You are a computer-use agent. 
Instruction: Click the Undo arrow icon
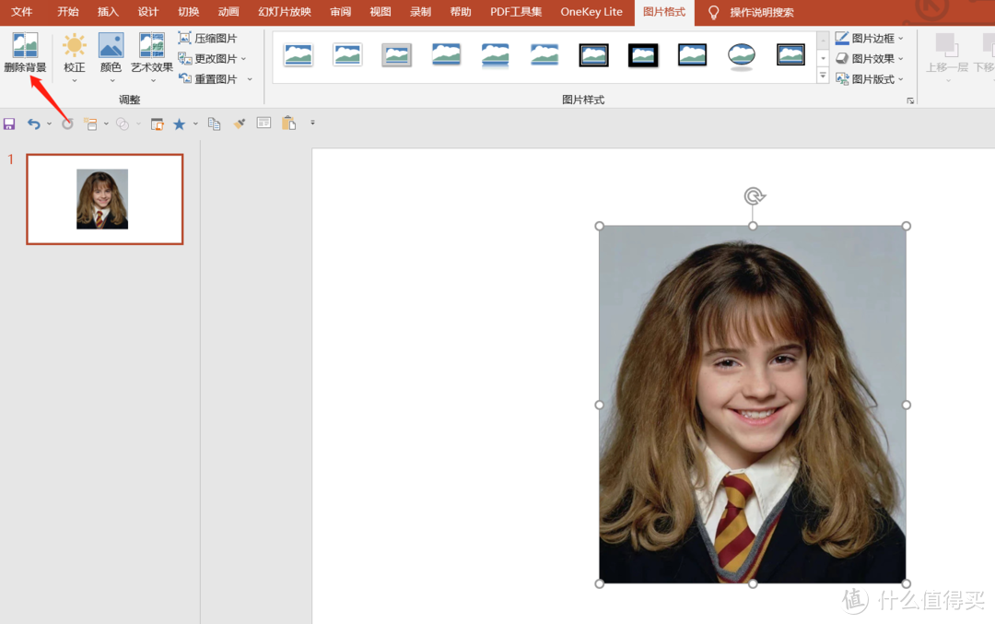(33, 124)
